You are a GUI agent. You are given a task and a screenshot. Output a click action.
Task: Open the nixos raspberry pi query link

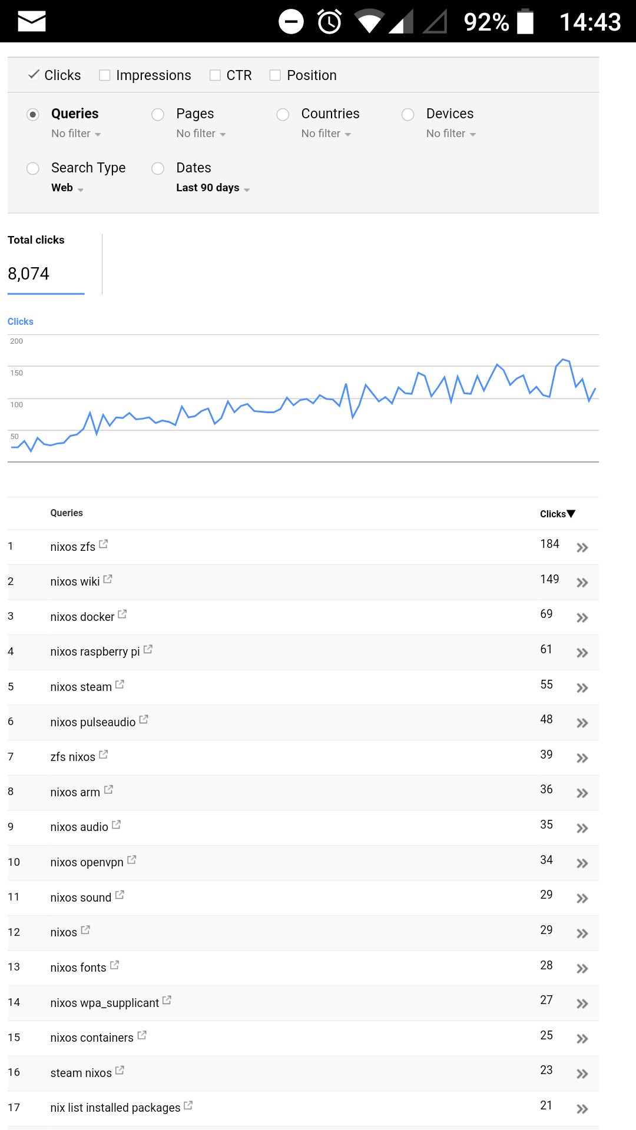coord(95,652)
